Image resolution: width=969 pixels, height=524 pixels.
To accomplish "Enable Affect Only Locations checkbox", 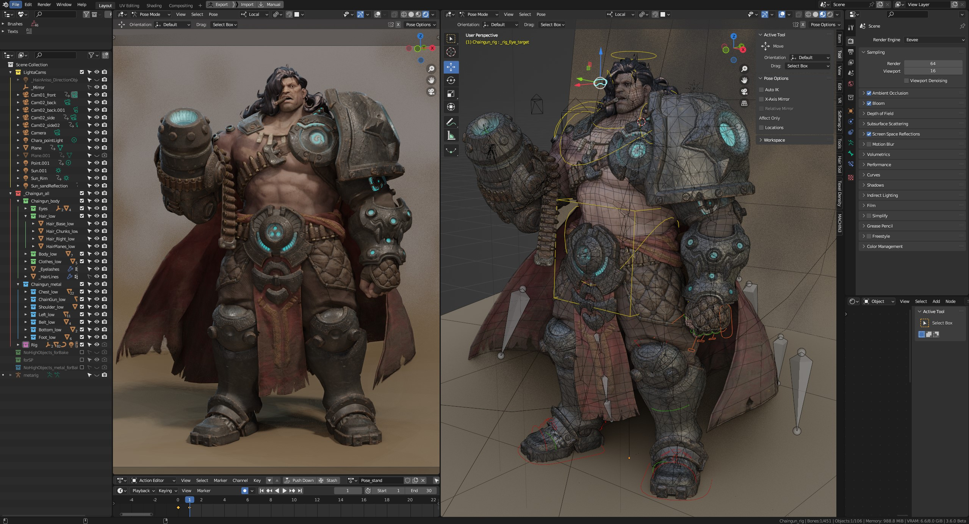I will point(761,128).
